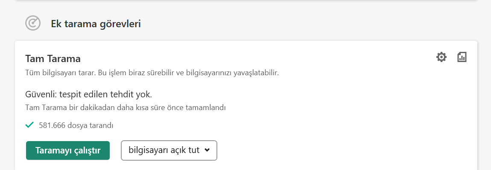
Task: Select the Ek tarama görevleri heading
Action: 96,24
